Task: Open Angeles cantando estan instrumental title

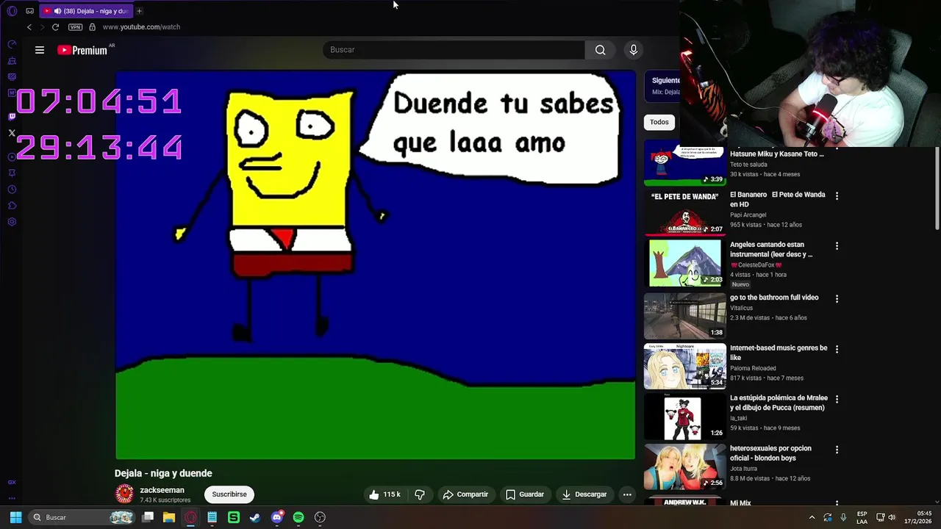Action: 771,249
